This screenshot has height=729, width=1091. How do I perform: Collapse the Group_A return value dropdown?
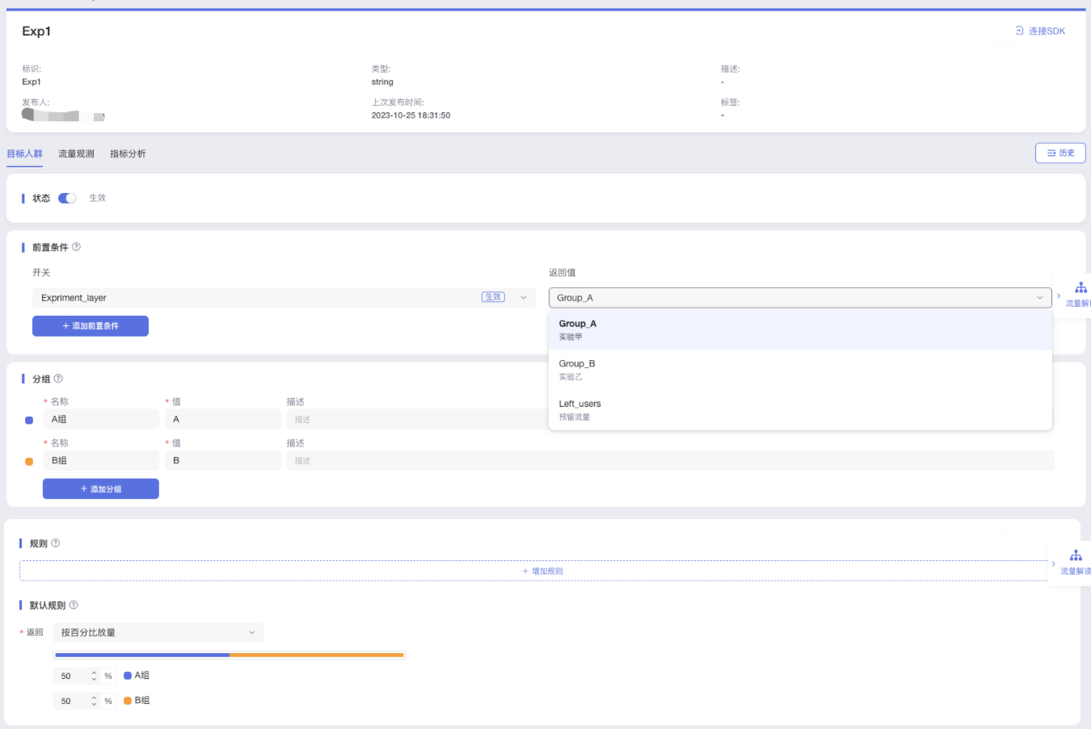(x=800, y=298)
